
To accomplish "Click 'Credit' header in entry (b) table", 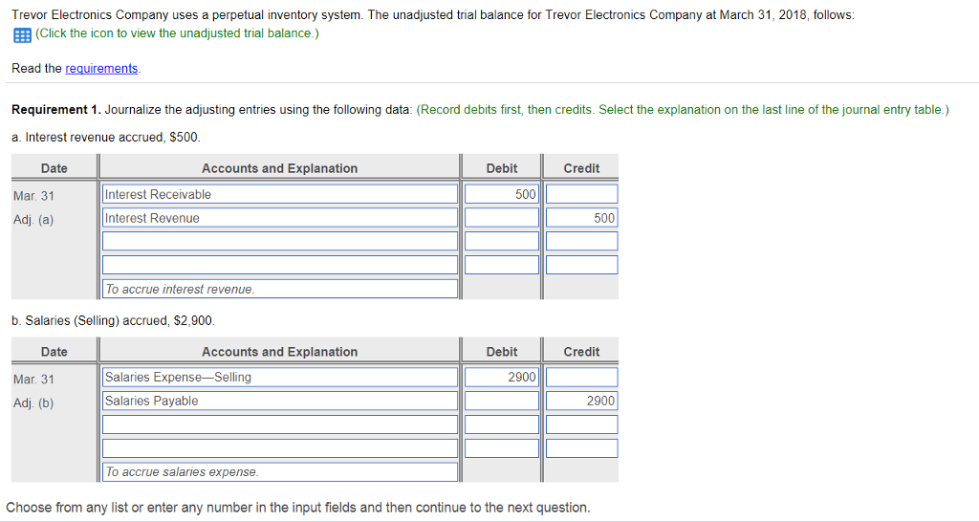I will (x=581, y=352).
